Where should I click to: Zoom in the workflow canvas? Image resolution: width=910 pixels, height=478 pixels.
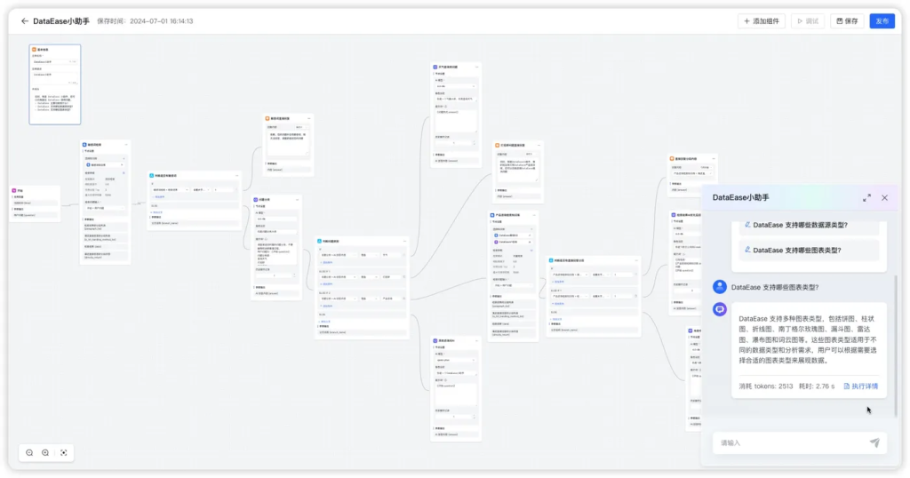tap(45, 452)
